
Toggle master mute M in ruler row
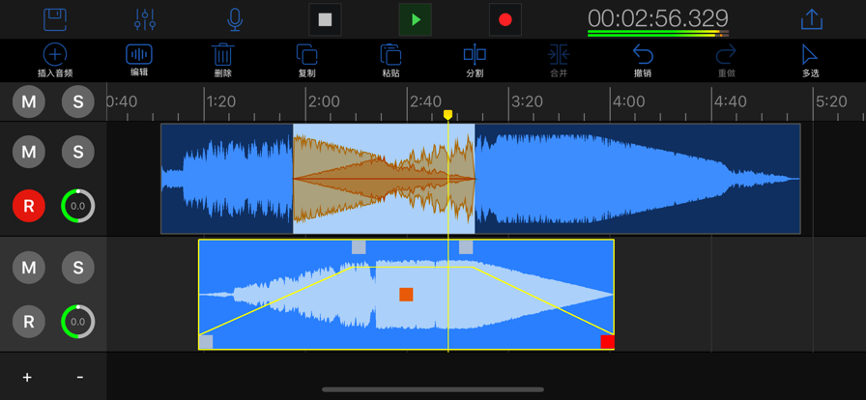tap(29, 101)
